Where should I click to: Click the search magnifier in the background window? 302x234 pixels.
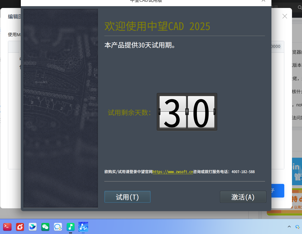(x=300, y=7)
